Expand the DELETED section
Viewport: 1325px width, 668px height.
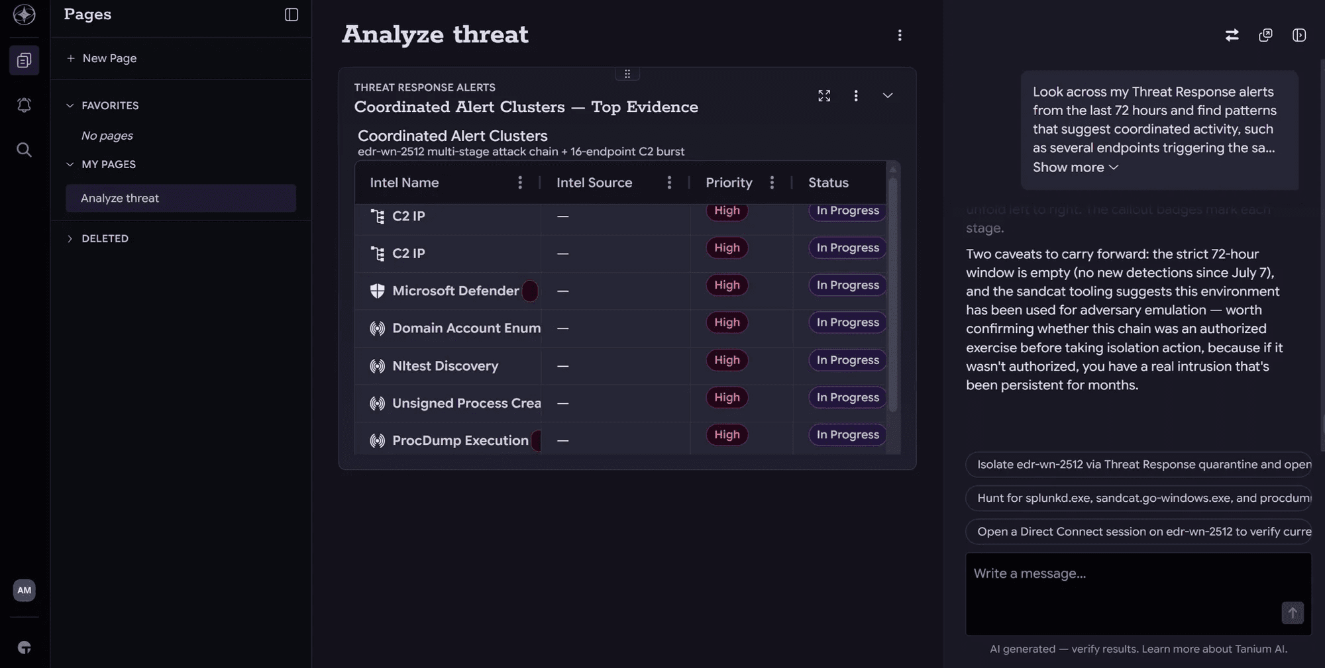70,238
